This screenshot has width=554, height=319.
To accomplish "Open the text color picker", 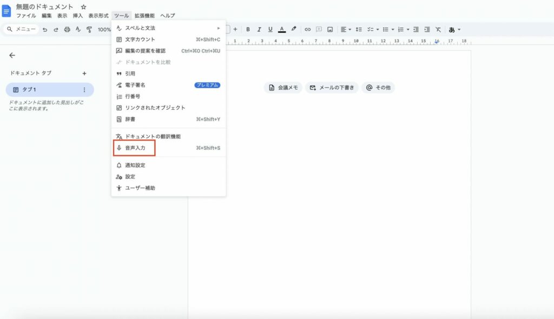I will [282, 29].
